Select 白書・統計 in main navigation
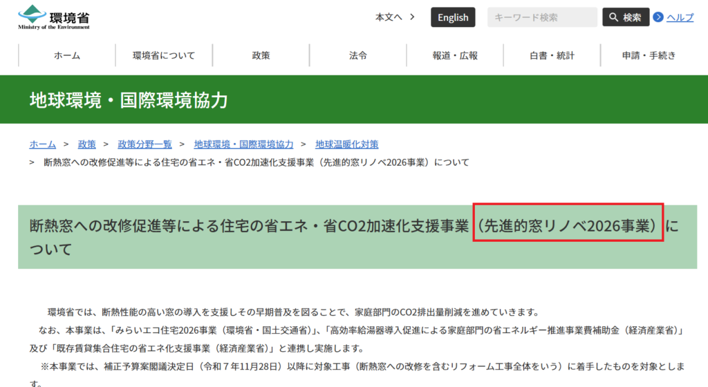708x387 pixels. [552, 55]
